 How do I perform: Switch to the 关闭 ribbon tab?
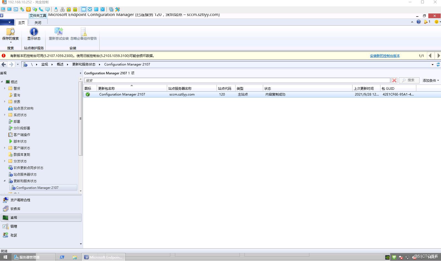38,23
